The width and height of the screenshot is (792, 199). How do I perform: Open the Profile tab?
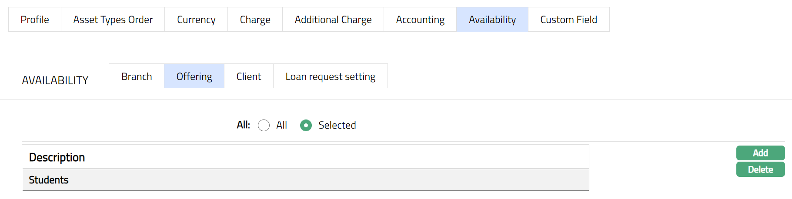35,20
